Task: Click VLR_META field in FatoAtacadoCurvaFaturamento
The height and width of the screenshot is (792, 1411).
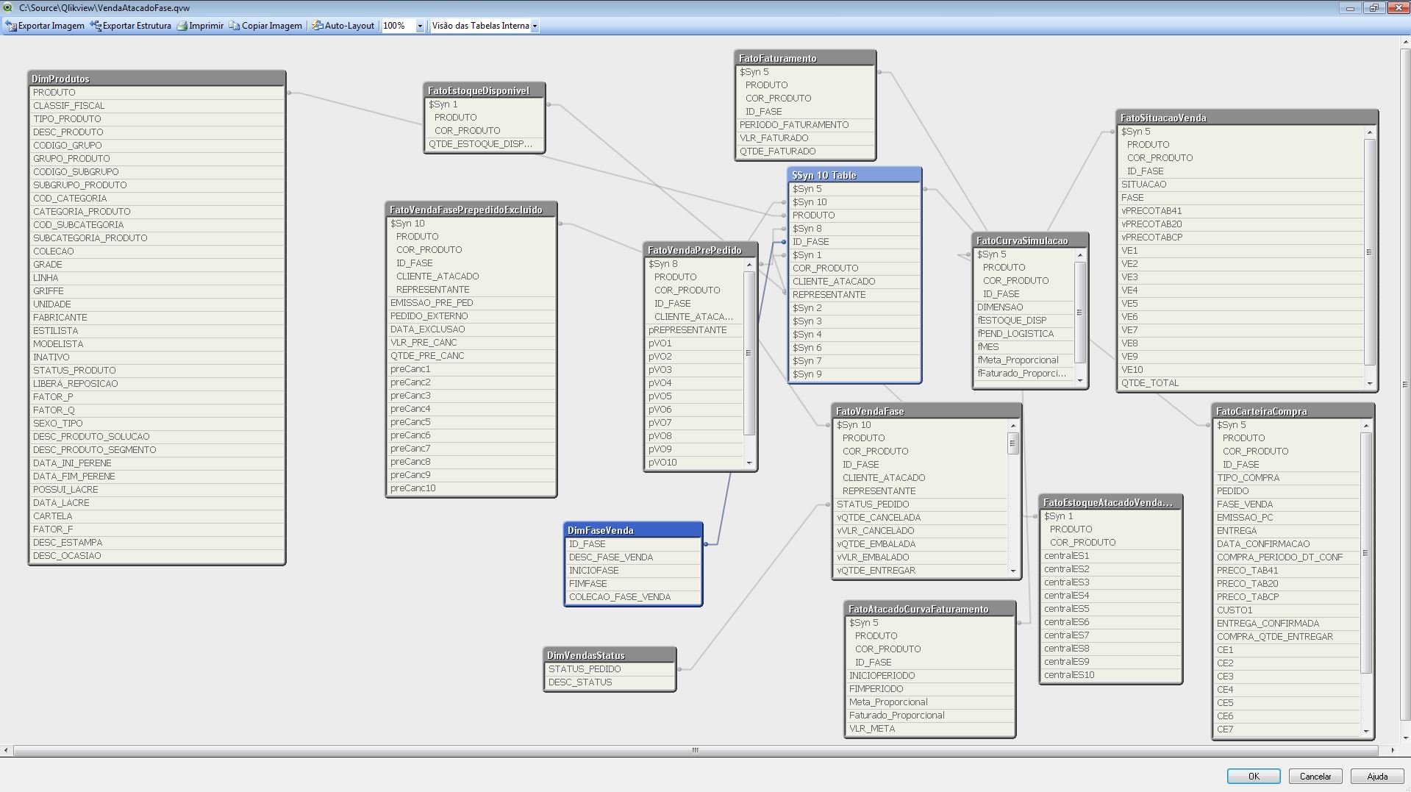Action: coord(930,729)
